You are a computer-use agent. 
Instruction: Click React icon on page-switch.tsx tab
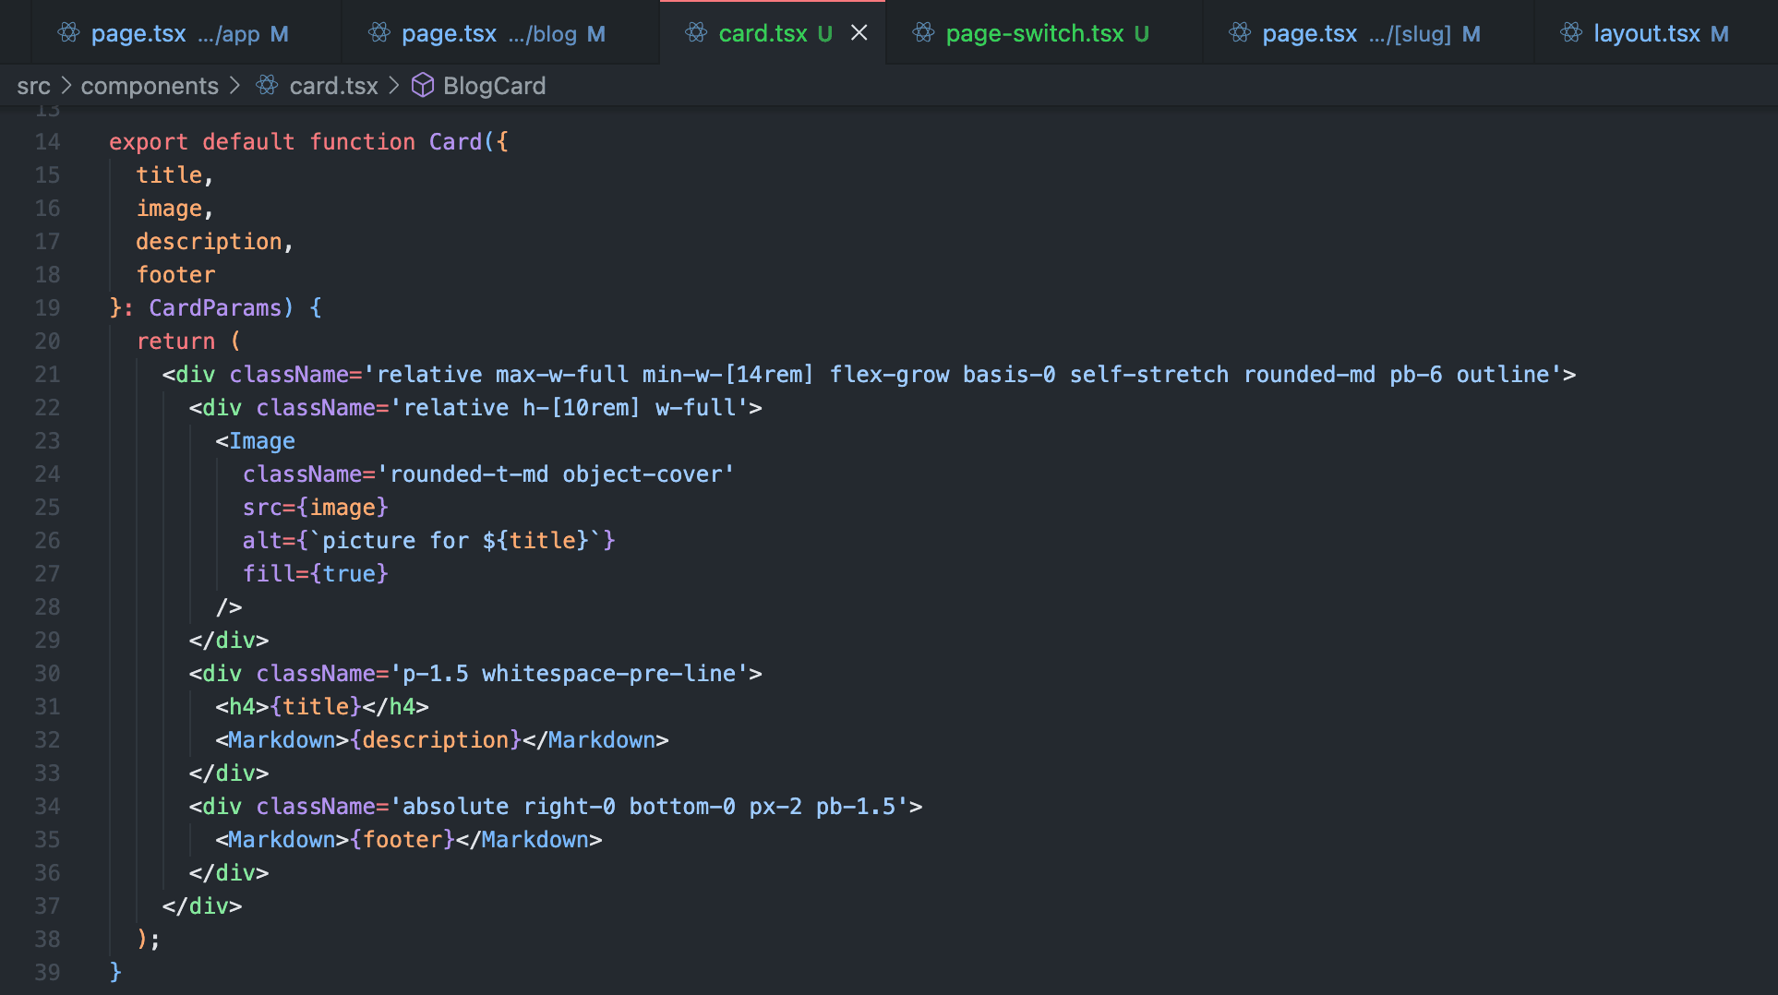point(923,33)
